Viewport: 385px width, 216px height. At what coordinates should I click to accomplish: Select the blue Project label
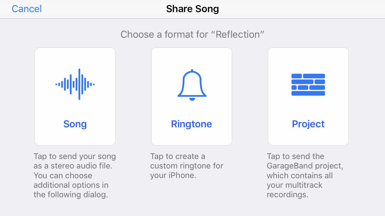pos(308,124)
